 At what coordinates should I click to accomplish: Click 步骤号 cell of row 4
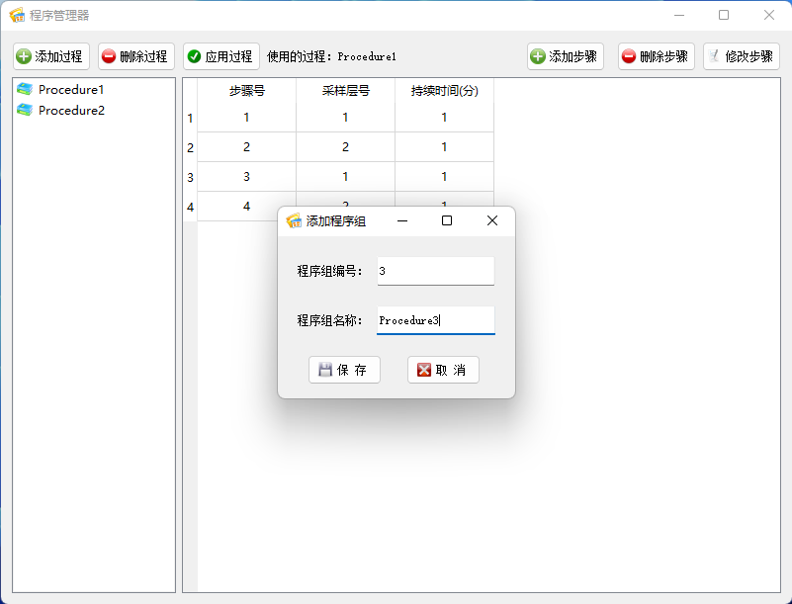point(246,206)
